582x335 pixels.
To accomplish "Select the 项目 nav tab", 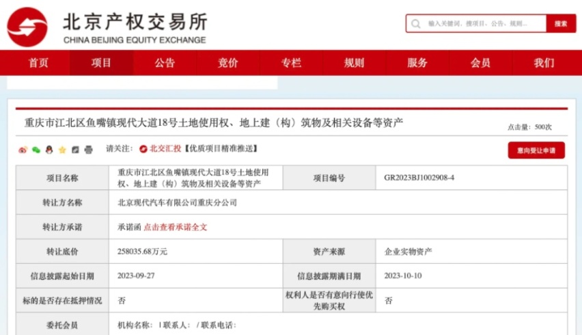I will tap(101, 63).
